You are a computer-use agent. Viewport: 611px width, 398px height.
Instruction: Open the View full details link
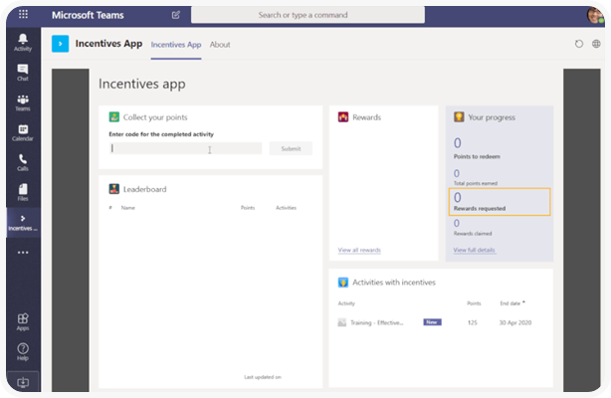[474, 250]
